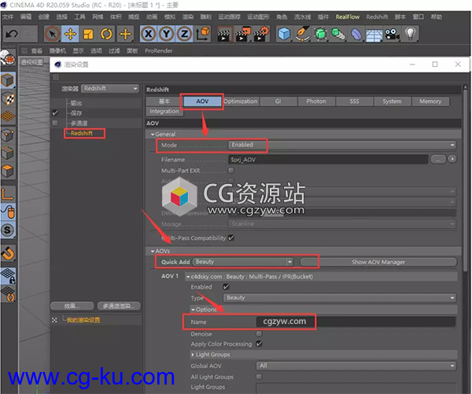
Task: Select Texture mode checkered cube icon
Action: [8, 99]
